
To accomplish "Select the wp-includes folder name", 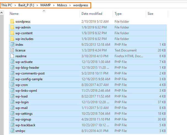I will pyautogui.click(x=24, y=39).
